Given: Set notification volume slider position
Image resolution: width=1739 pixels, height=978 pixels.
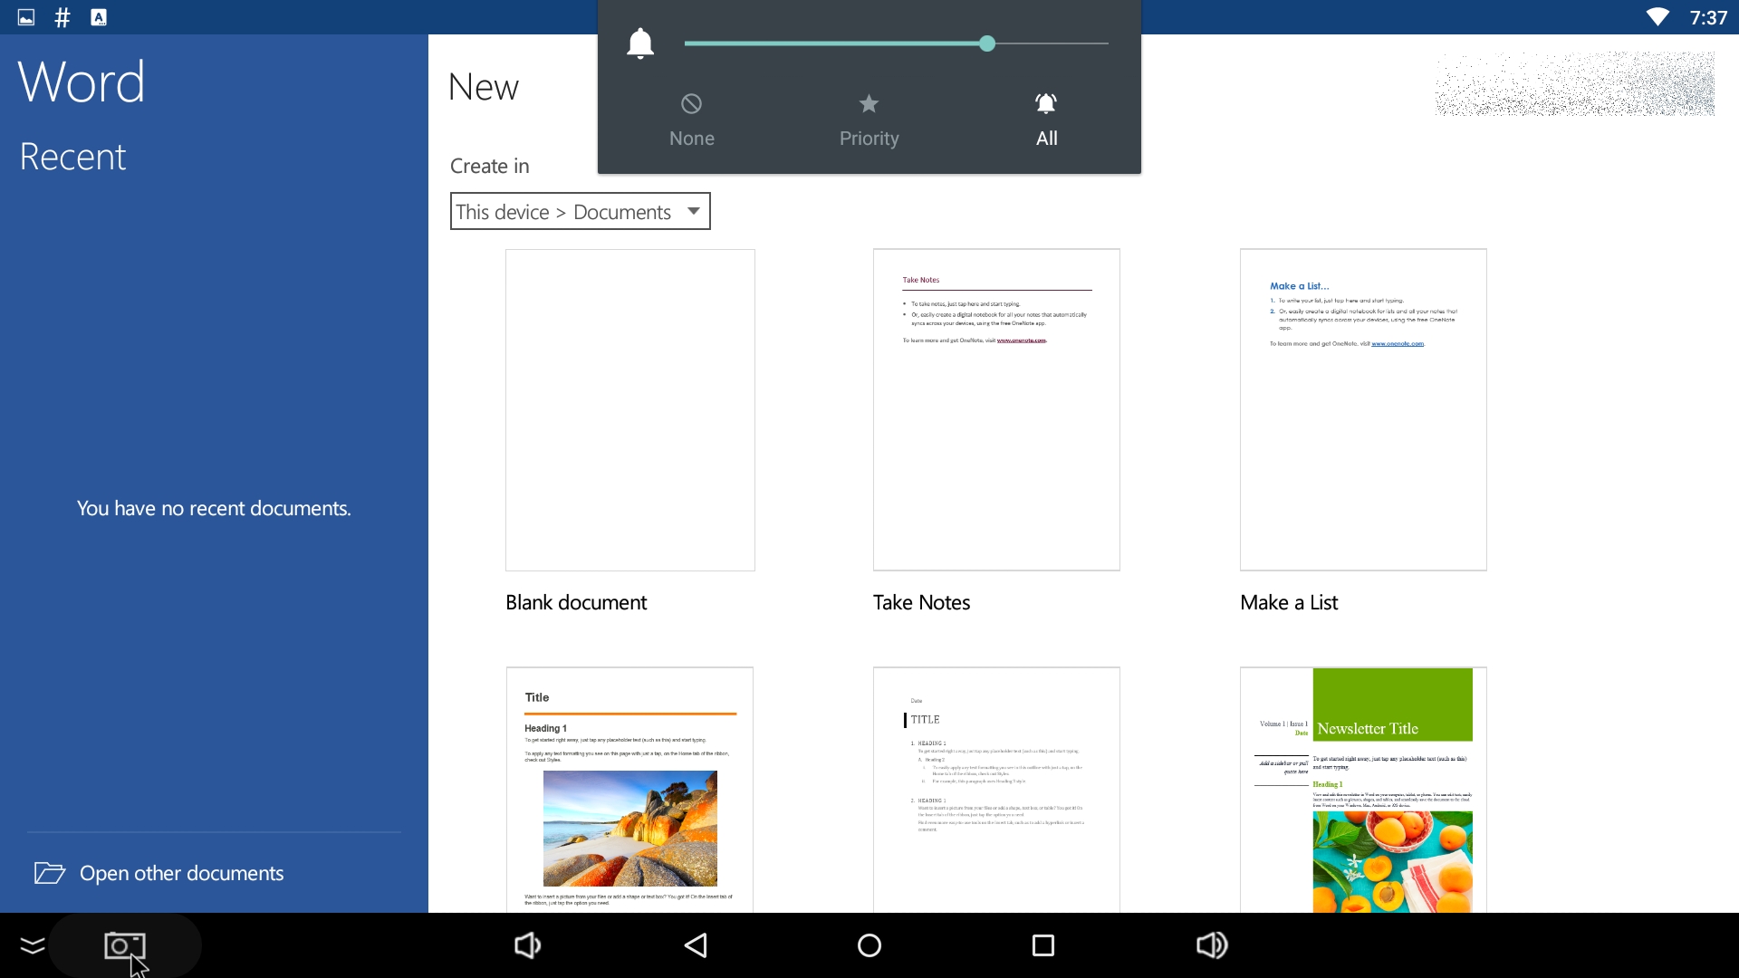Looking at the screenshot, I should (x=987, y=43).
